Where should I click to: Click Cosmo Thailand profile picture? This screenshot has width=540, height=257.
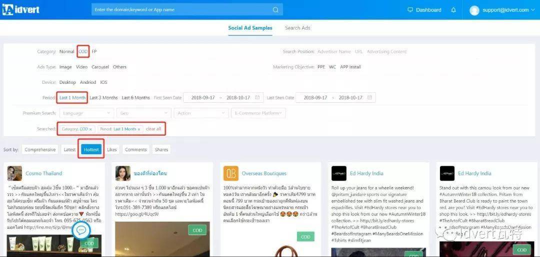point(14,173)
